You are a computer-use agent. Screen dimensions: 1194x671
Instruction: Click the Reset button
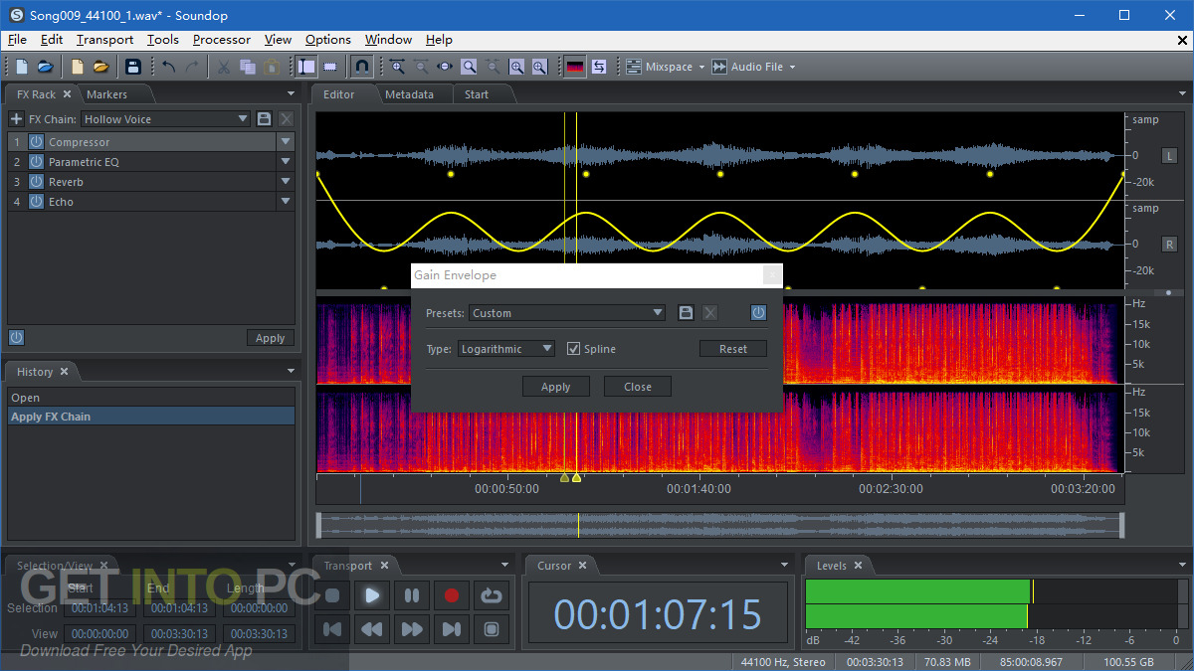click(733, 349)
